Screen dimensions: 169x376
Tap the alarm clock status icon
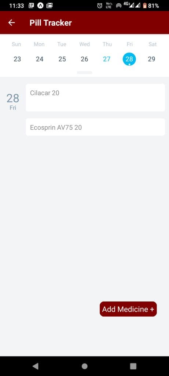(x=100, y=6)
